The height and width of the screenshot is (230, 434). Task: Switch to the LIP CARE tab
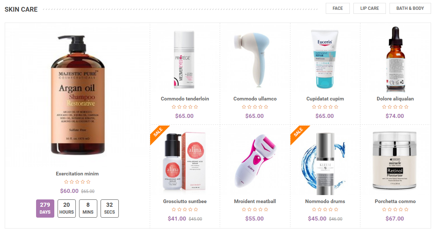tap(370, 8)
